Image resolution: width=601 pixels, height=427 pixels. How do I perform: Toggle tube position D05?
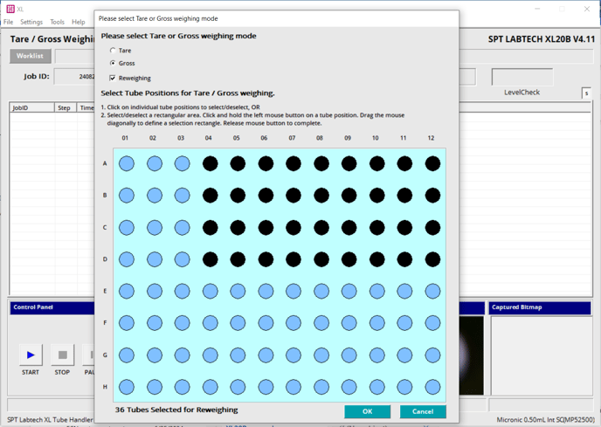[x=238, y=259]
